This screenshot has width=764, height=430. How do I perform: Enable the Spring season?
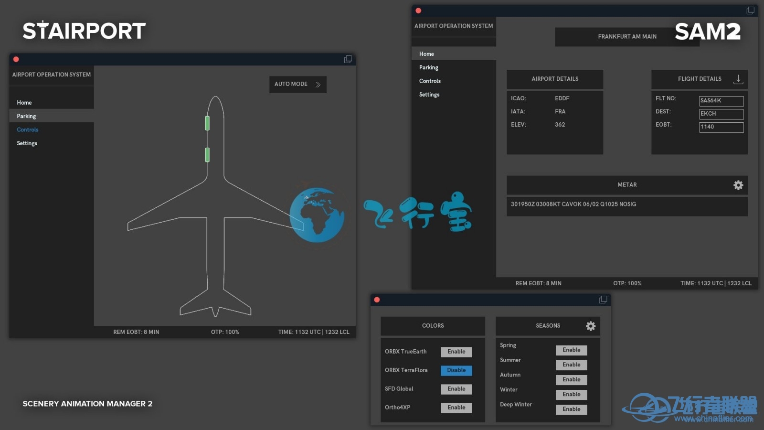(x=572, y=350)
